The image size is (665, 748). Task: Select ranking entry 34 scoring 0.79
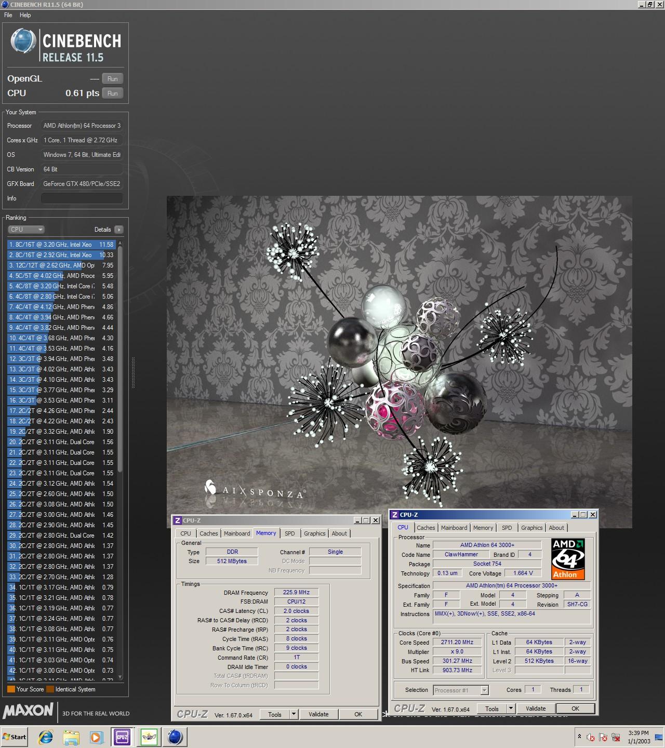tap(62, 587)
